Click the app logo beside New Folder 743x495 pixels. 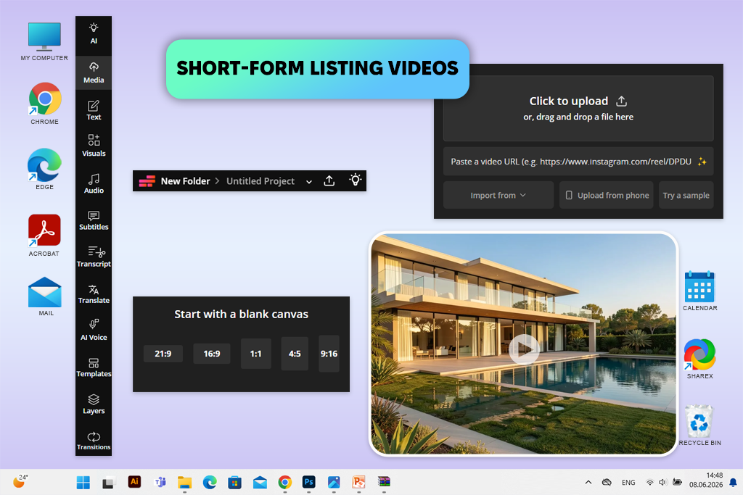(x=147, y=181)
